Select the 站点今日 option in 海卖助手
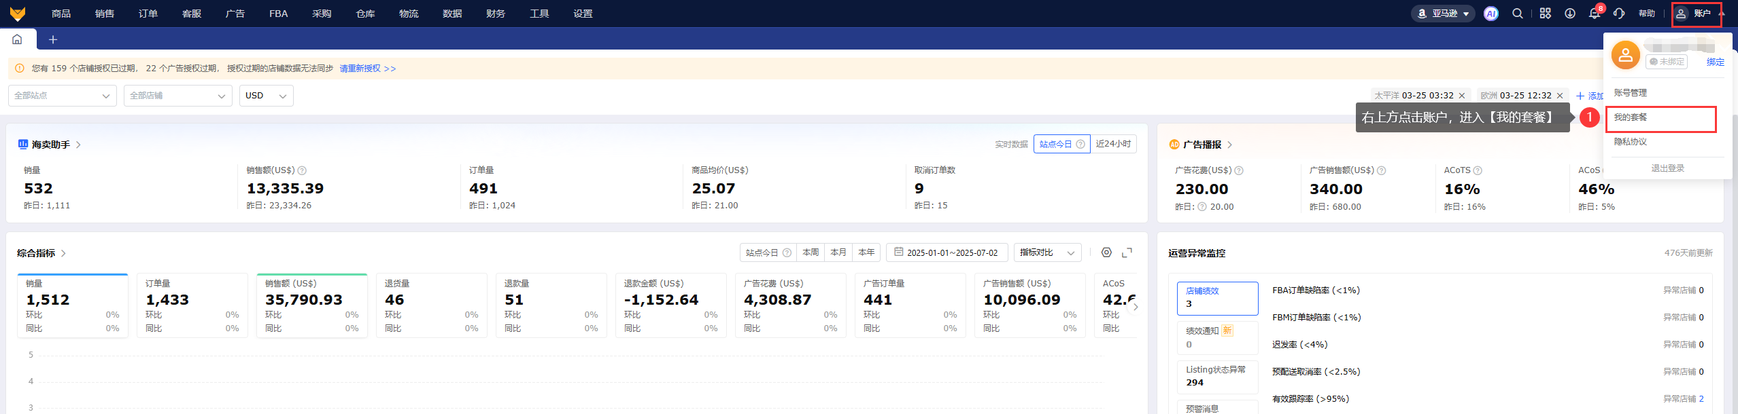 tap(1061, 144)
